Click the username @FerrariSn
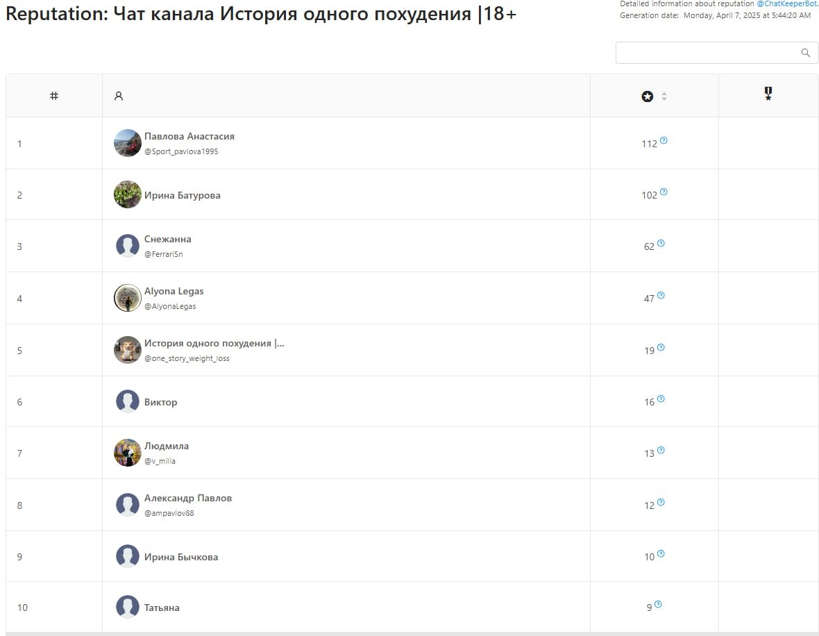This screenshot has height=636, width=819. pyautogui.click(x=164, y=255)
